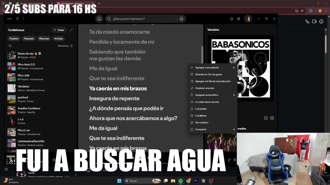Click the plus circle icon under cover
The width and height of the screenshot is (330, 185).
tap(272, 118)
